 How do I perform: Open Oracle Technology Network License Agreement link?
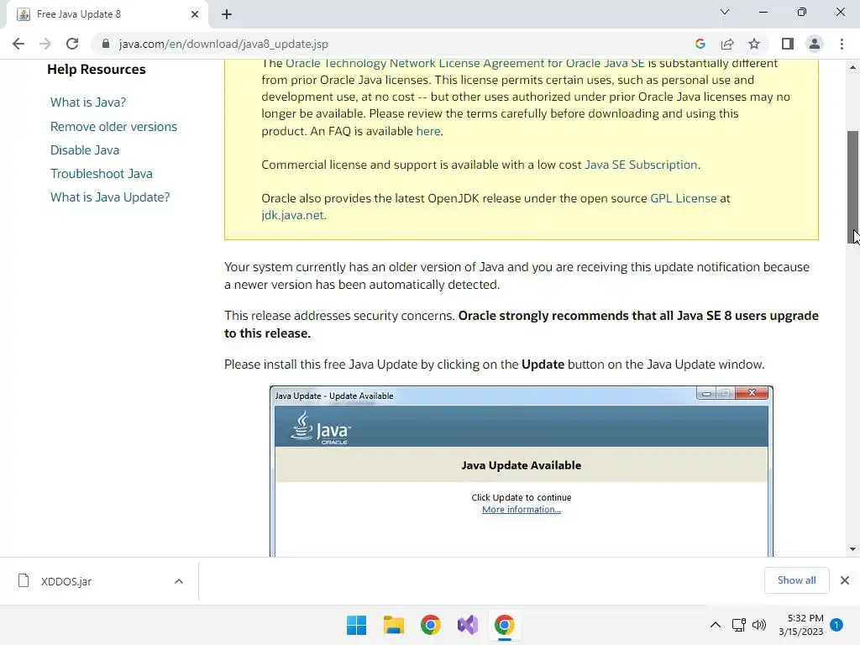464,63
